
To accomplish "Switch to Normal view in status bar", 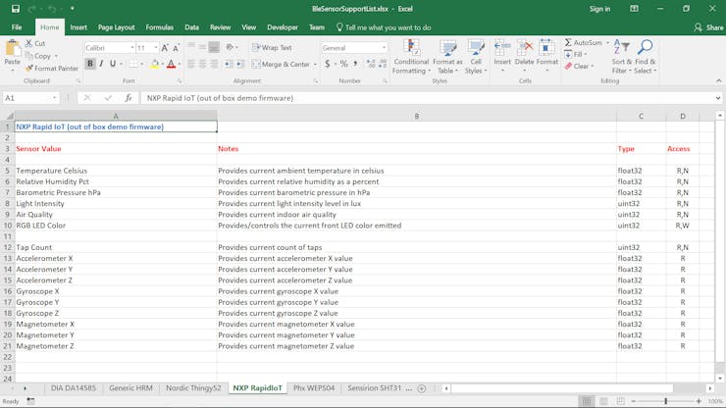I will click(x=586, y=401).
